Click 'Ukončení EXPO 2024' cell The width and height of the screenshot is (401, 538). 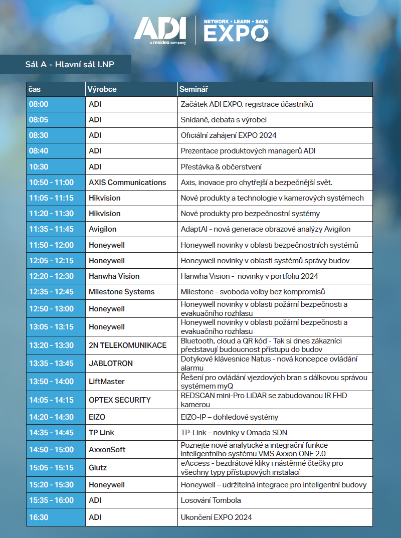[x=275, y=517]
